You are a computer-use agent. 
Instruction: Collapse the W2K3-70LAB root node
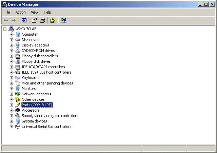point(5,29)
